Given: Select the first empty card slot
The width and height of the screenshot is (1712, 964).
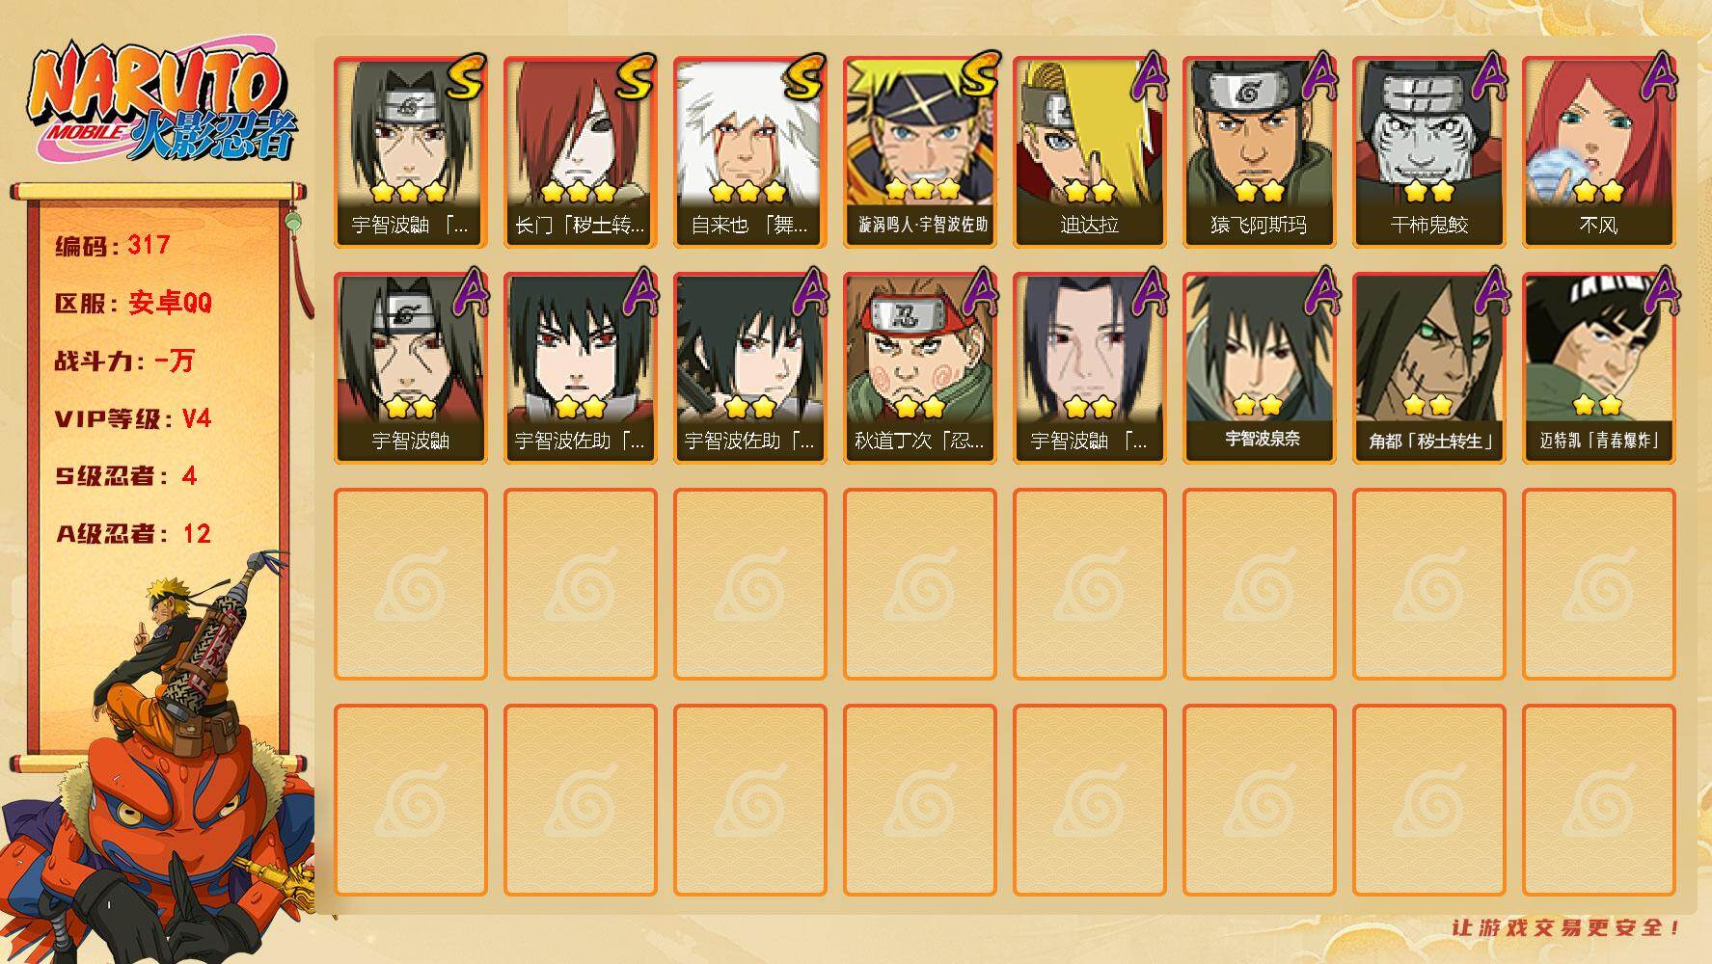Looking at the screenshot, I should (410, 583).
